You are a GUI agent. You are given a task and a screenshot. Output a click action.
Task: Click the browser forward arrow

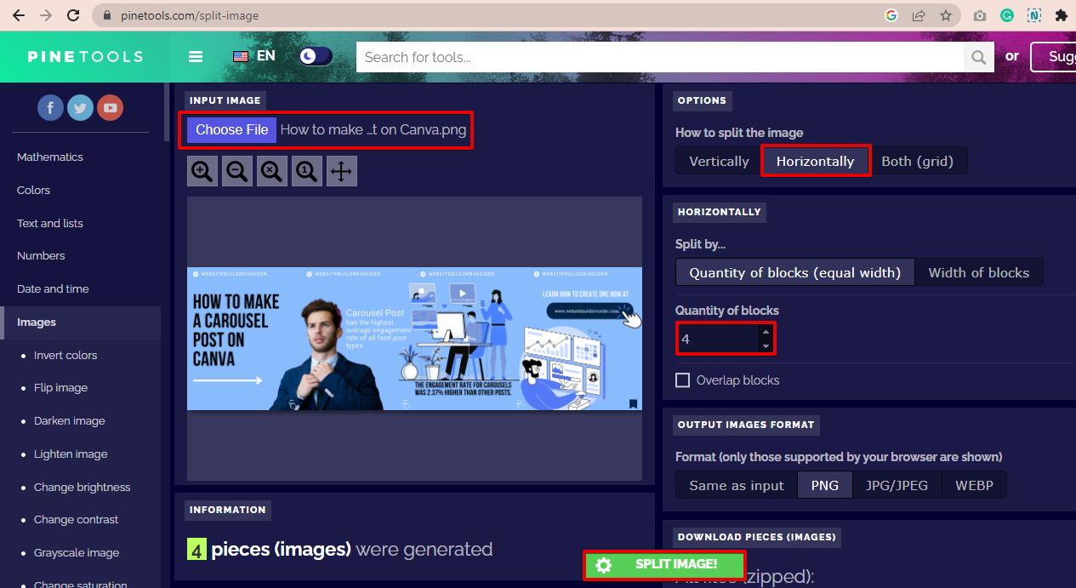(46, 15)
